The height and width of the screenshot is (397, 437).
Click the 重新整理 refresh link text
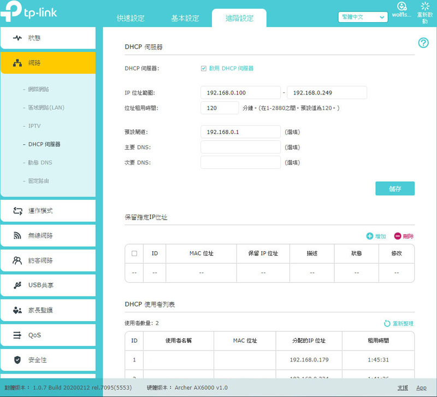click(403, 323)
